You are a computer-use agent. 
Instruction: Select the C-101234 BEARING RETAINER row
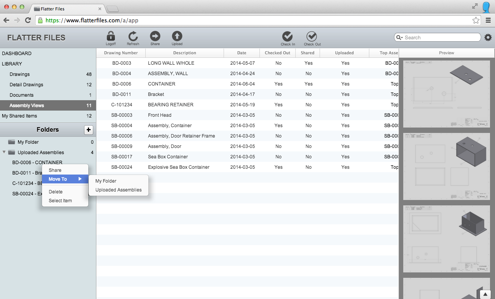click(x=247, y=105)
